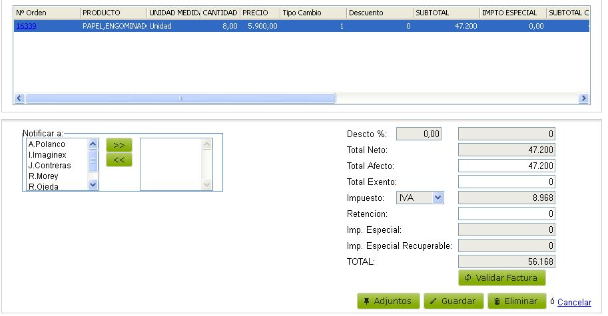Viewport: 608px width, 316px height.
Task: Click the Cancelar link
Action: click(x=574, y=302)
